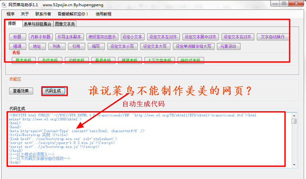Click the 缩写 button
Image resolution: width=306 pixels, height=179 pixels.
click(96, 46)
